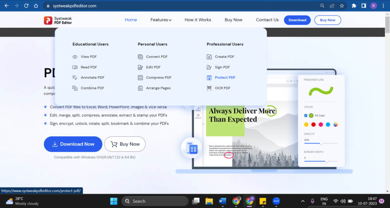Image resolution: width=390 pixels, height=208 pixels.
Task: Click the Sign PDF icon
Action: [x=209, y=67]
